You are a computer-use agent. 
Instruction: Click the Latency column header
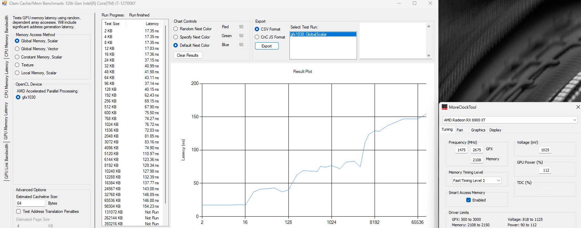click(x=145, y=24)
